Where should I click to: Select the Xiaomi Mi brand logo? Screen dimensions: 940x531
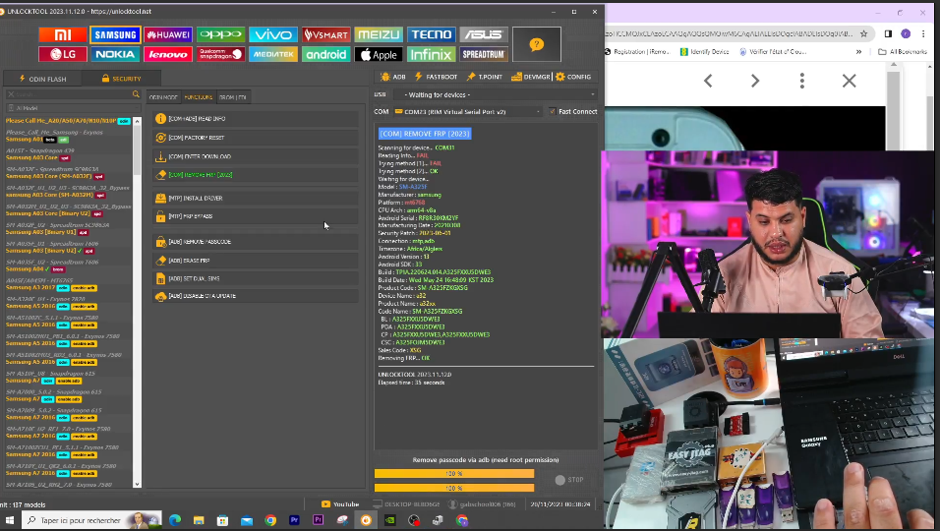pos(63,34)
